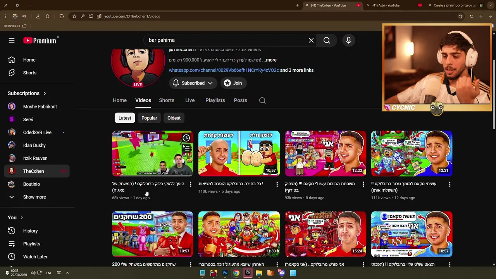
Task: Open the browser media control icon
Action: tap(24, 16)
